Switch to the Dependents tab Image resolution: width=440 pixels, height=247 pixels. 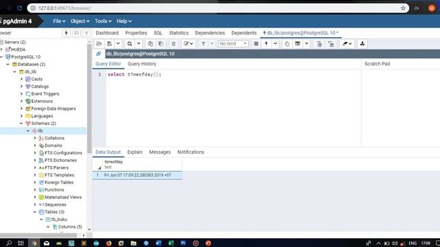[244, 33]
